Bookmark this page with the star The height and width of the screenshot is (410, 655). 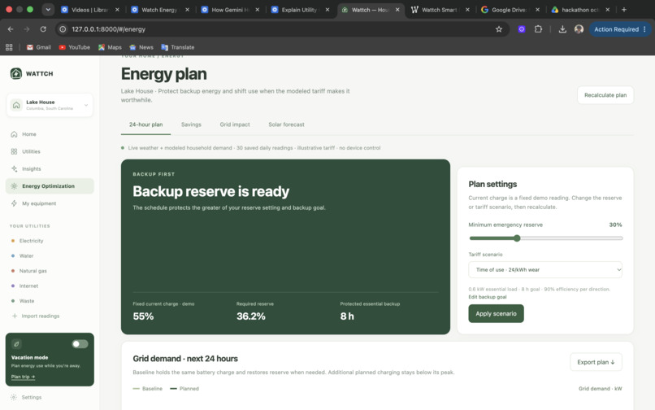(x=499, y=29)
